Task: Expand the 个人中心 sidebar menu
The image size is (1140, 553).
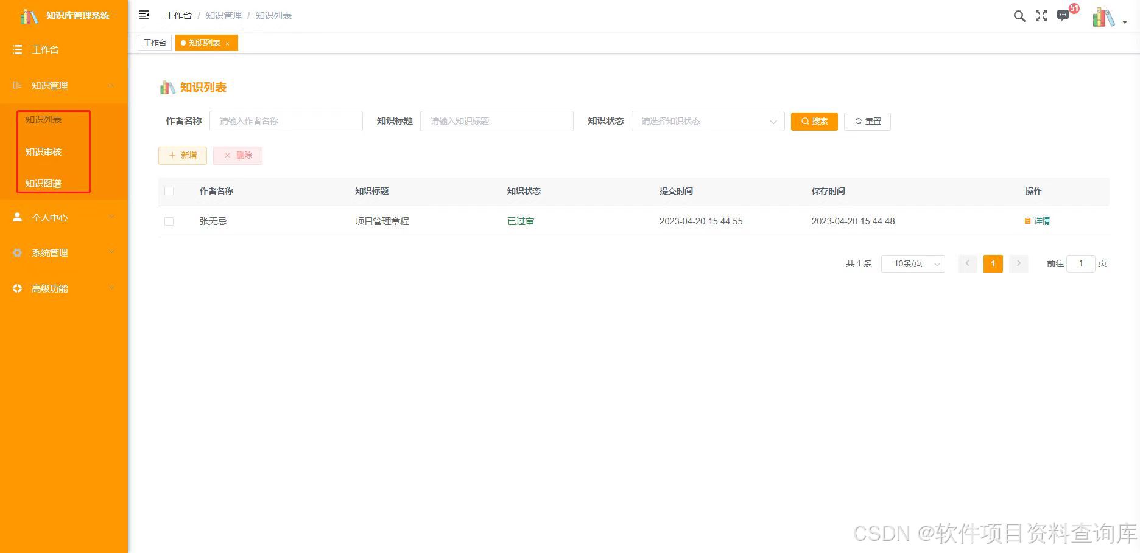Action: click(x=64, y=217)
